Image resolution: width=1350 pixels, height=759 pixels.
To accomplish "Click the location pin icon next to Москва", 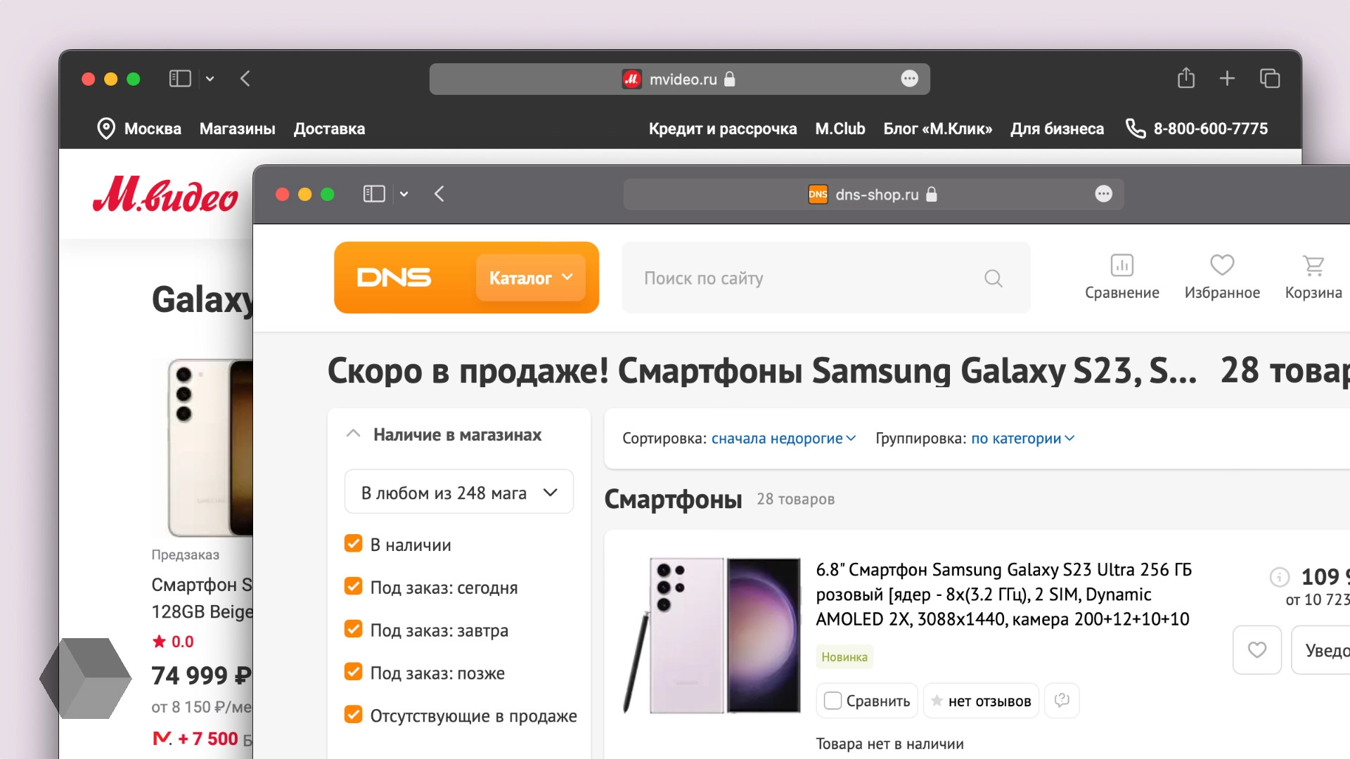I will [x=106, y=129].
